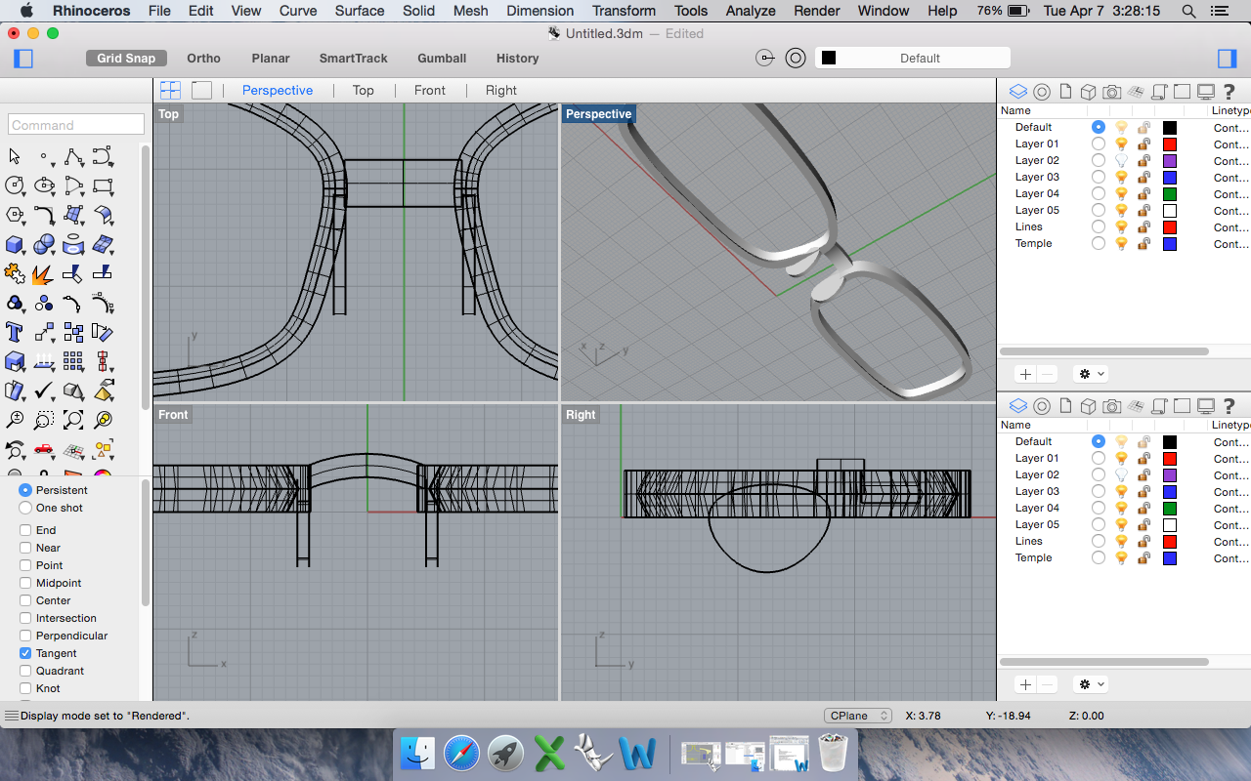This screenshot has width=1251, height=781.
Task: Enable the Midpoint object snap
Action: [25, 583]
